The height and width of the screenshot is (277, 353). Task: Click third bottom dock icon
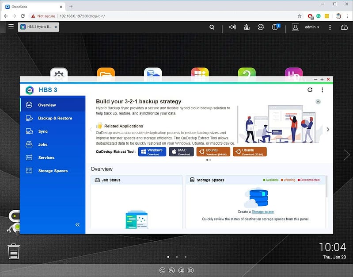point(181,270)
